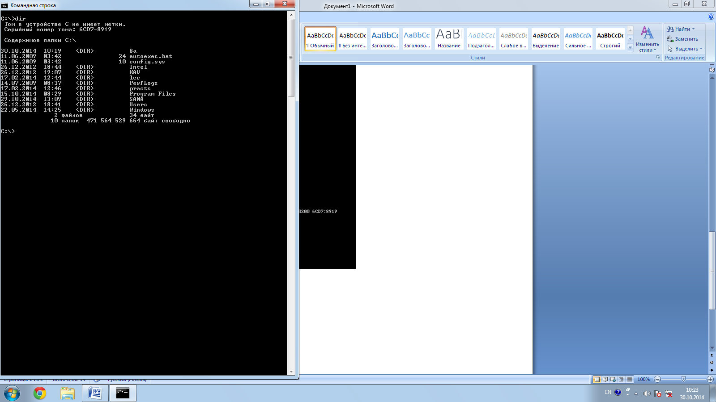The image size is (716, 402).
Task: Click the C:\> prompt at bottom
Action: (x=8, y=131)
